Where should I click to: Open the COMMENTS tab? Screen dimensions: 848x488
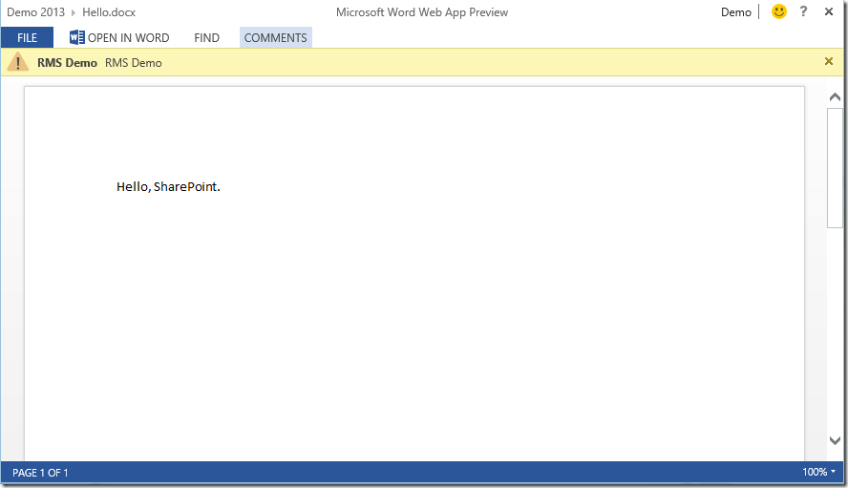click(x=276, y=38)
